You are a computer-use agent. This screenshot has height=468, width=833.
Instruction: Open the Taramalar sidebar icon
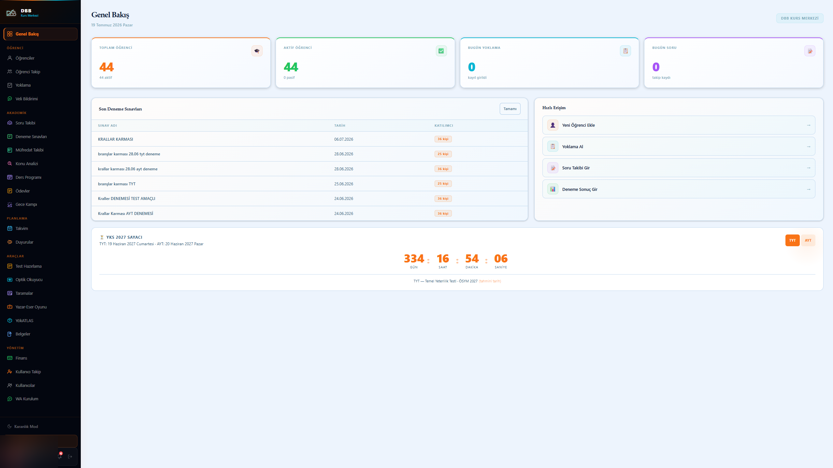click(10, 293)
